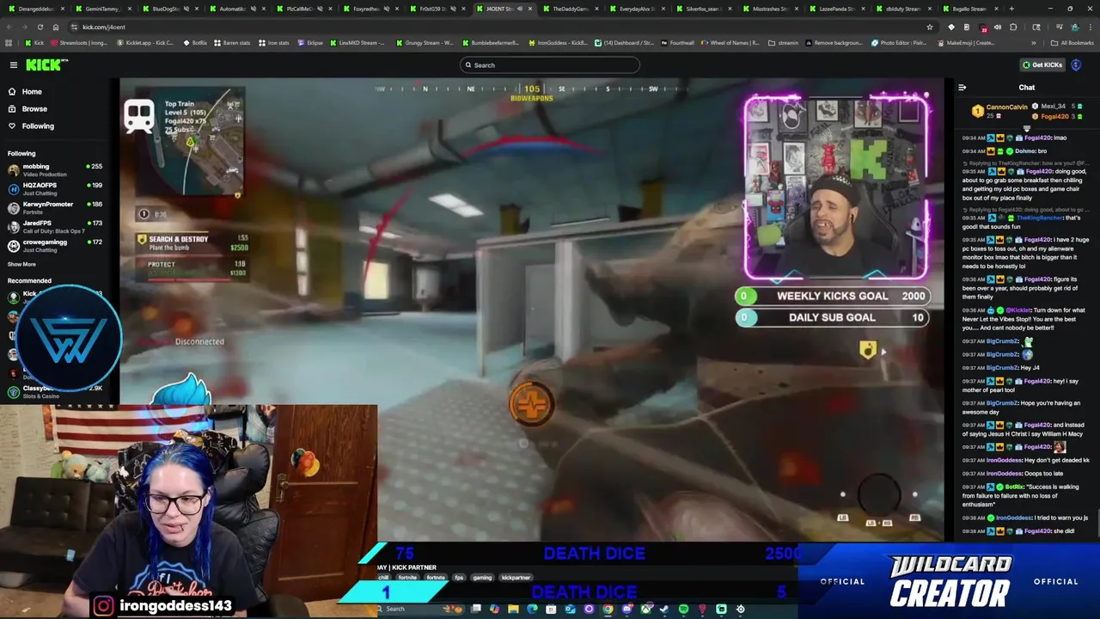Open the Iron stats bookmark

[274, 43]
